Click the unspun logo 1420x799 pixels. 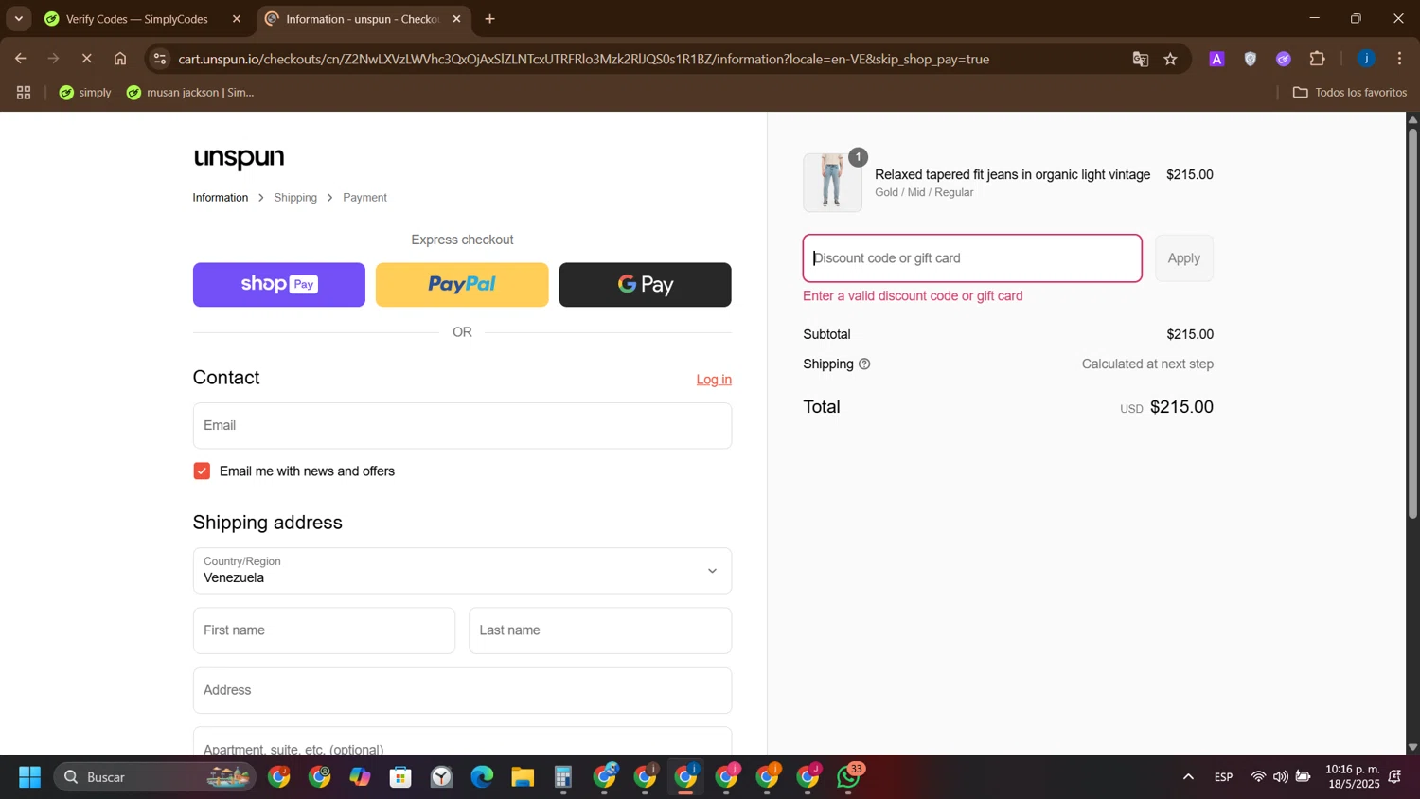click(239, 158)
